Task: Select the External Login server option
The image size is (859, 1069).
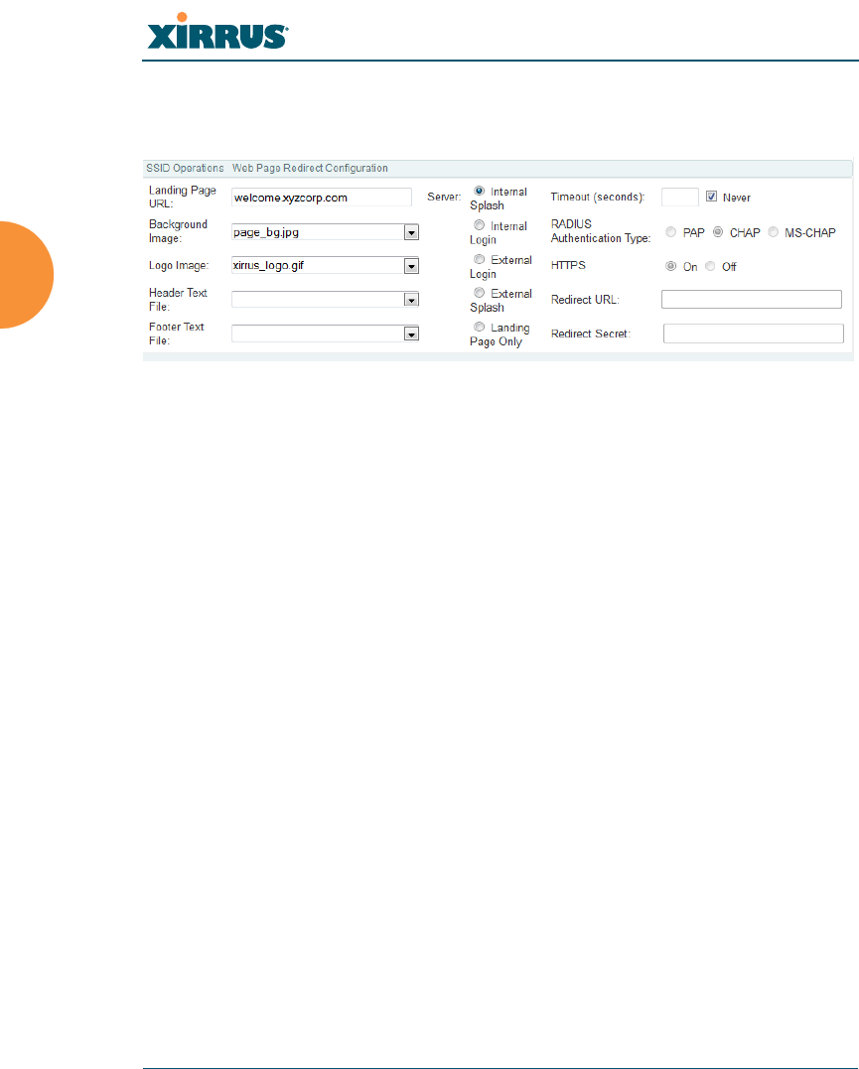Action: coord(480,259)
